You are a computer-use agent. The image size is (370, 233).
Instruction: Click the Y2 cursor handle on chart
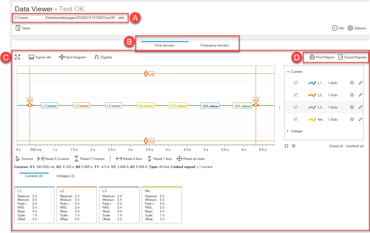146,74
